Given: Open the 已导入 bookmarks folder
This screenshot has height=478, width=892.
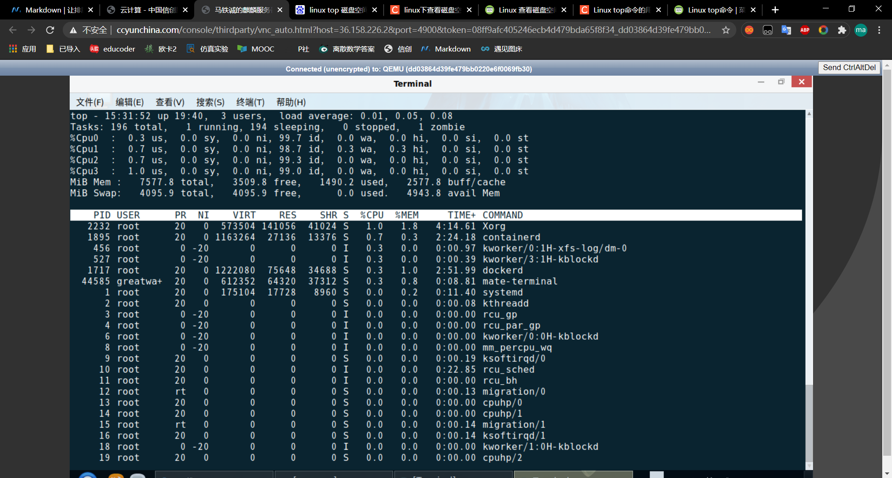Looking at the screenshot, I should (x=63, y=49).
